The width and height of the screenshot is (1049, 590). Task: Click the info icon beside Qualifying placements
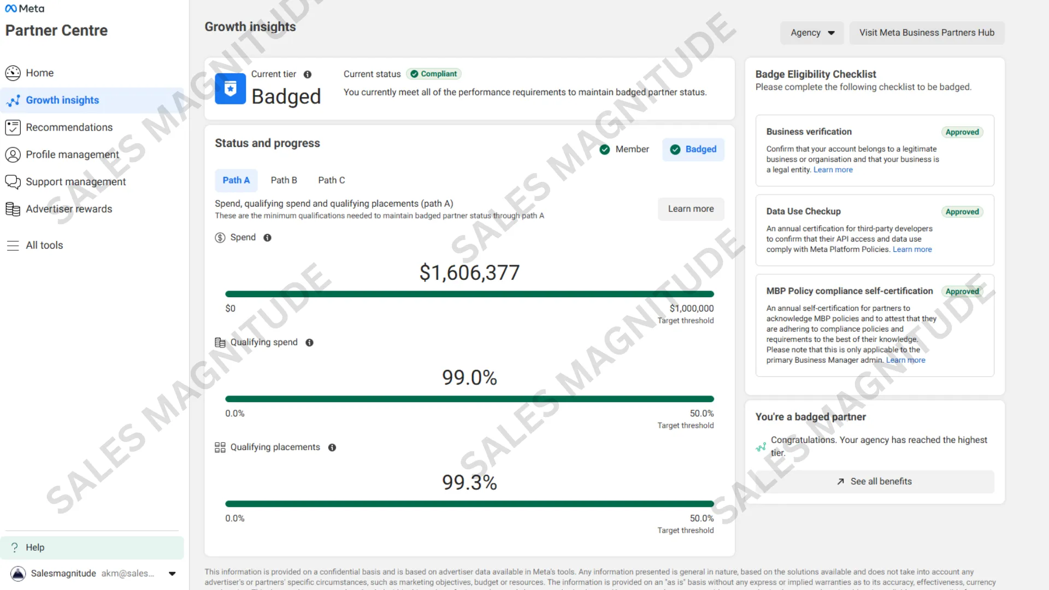coord(332,447)
